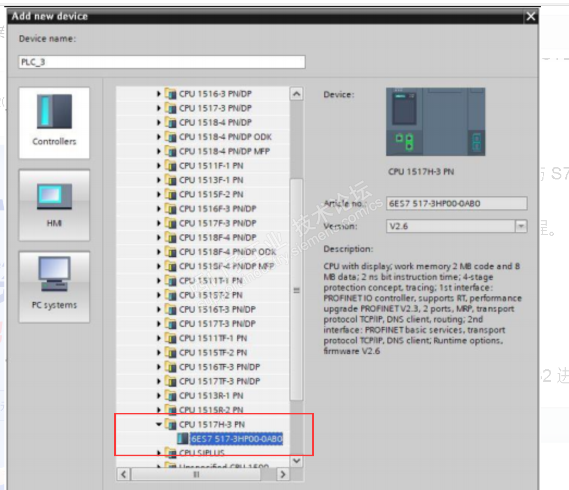The width and height of the screenshot is (569, 490).
Task: Click CPU 1511T-1 PN folder icon
Action: (x=171, y=281)
